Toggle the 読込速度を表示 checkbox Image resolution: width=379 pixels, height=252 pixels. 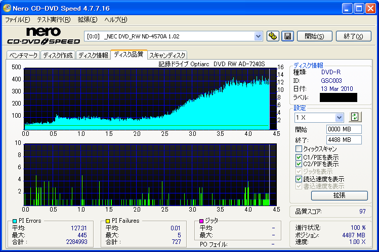point(299,179)
